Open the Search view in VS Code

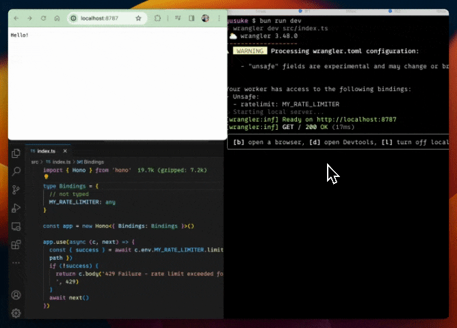pos(16,172)
